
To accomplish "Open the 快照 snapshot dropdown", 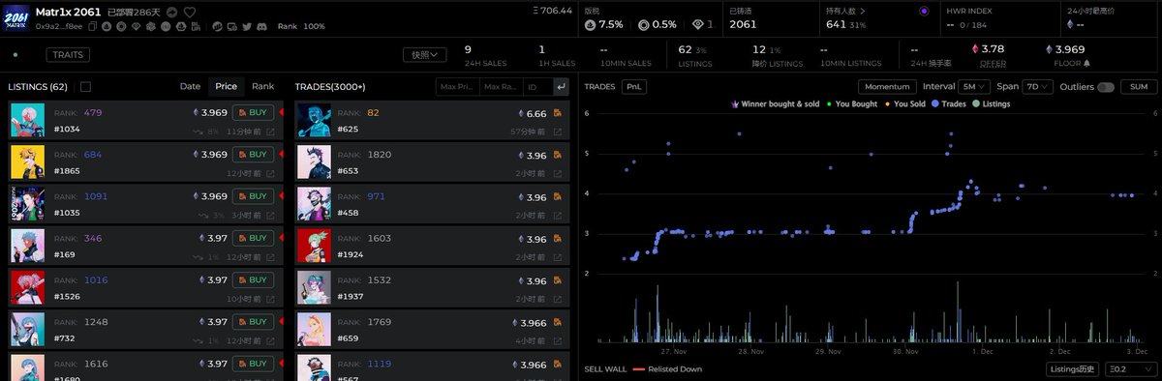I will tap(425, 55).
